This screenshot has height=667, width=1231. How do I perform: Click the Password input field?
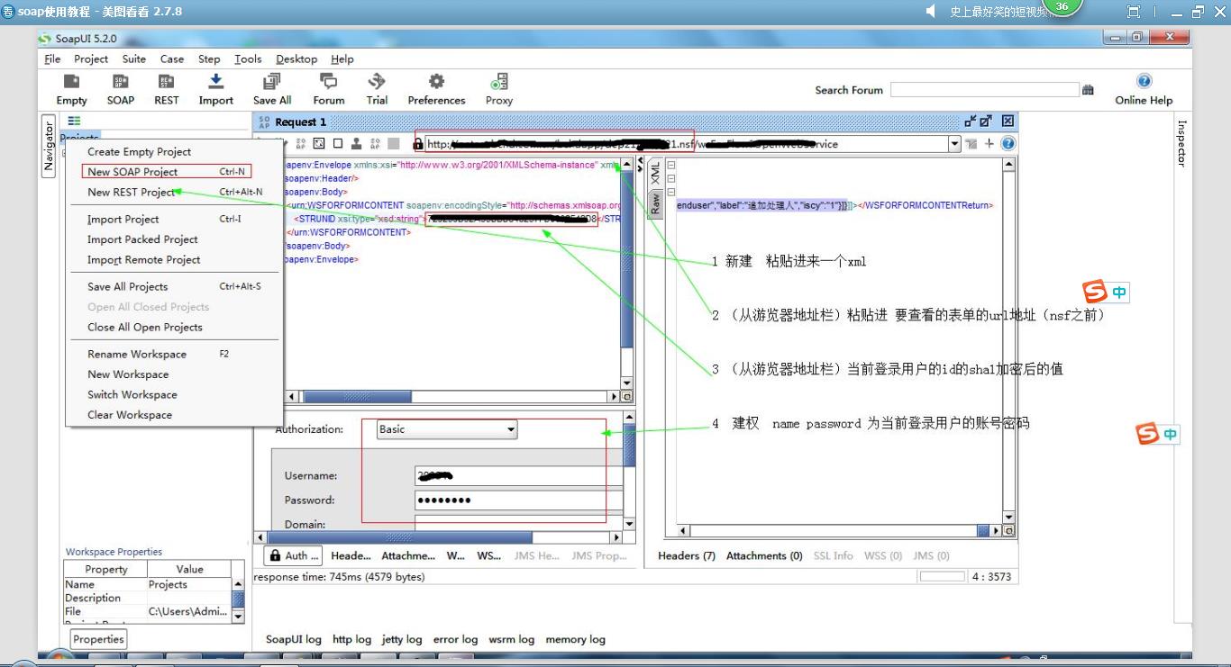pyautogui.click(x=518, y=500)
